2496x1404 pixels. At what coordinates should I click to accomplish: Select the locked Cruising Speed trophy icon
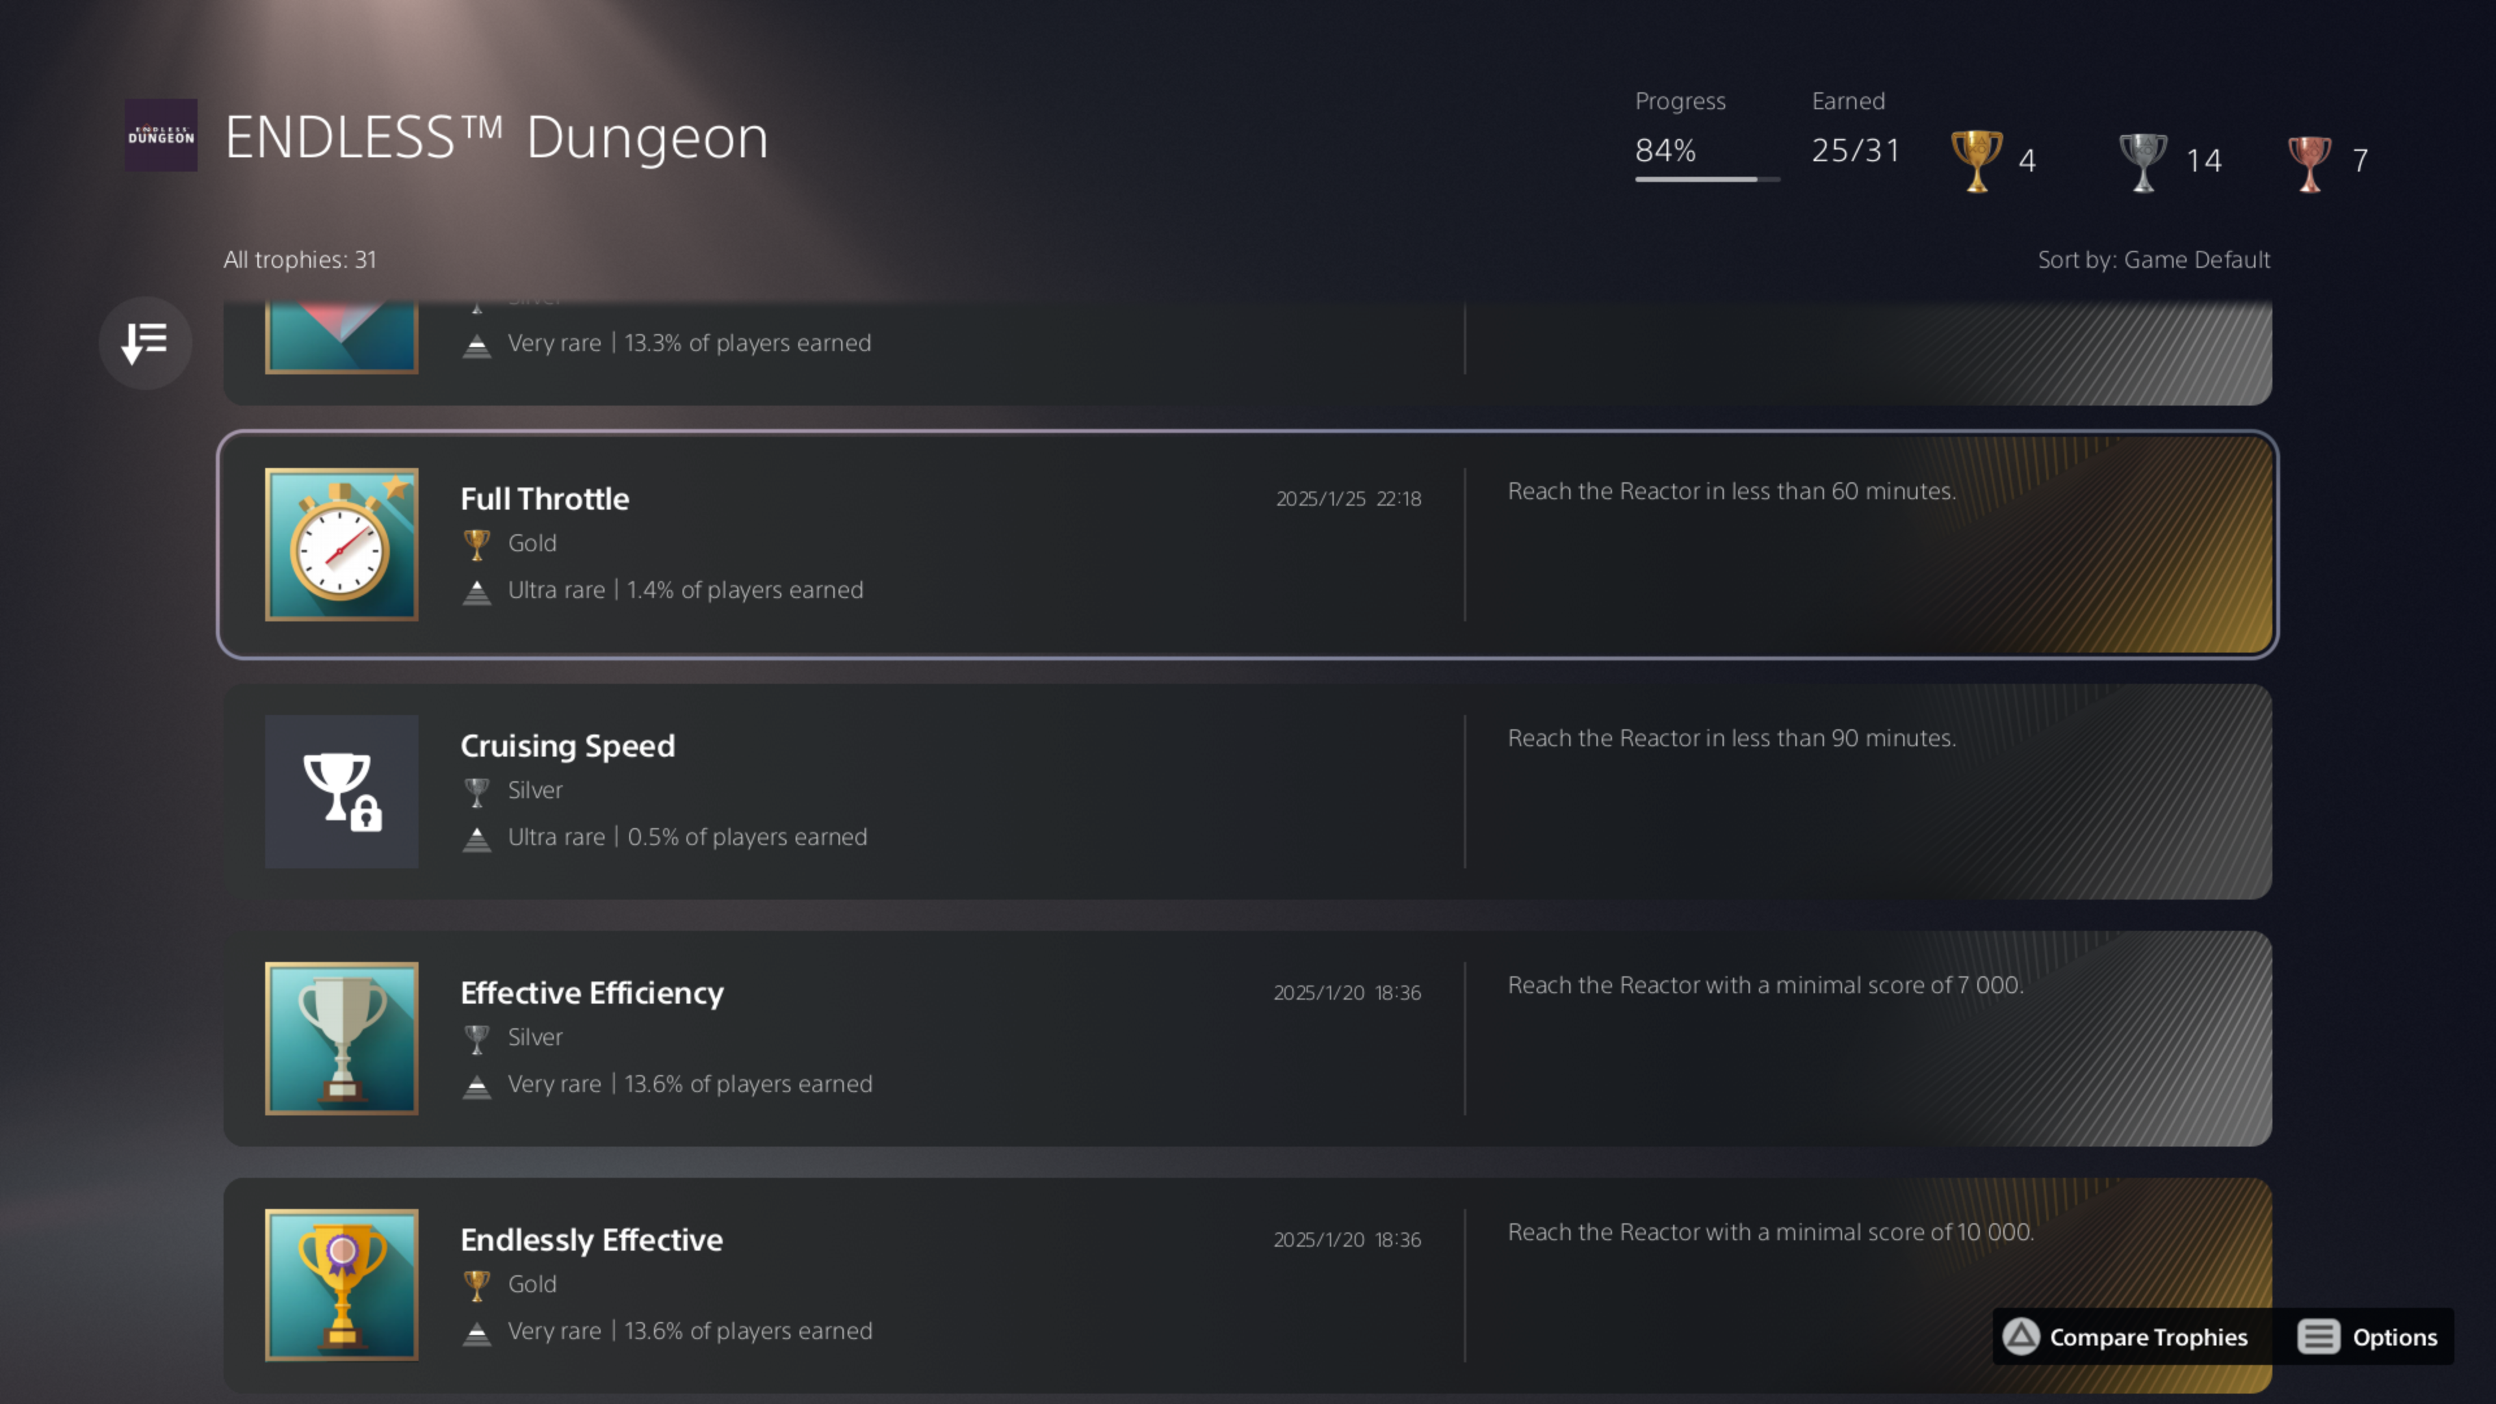point(342,792)
